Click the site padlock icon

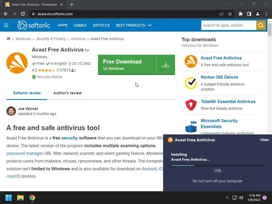[x=33, y=14]
